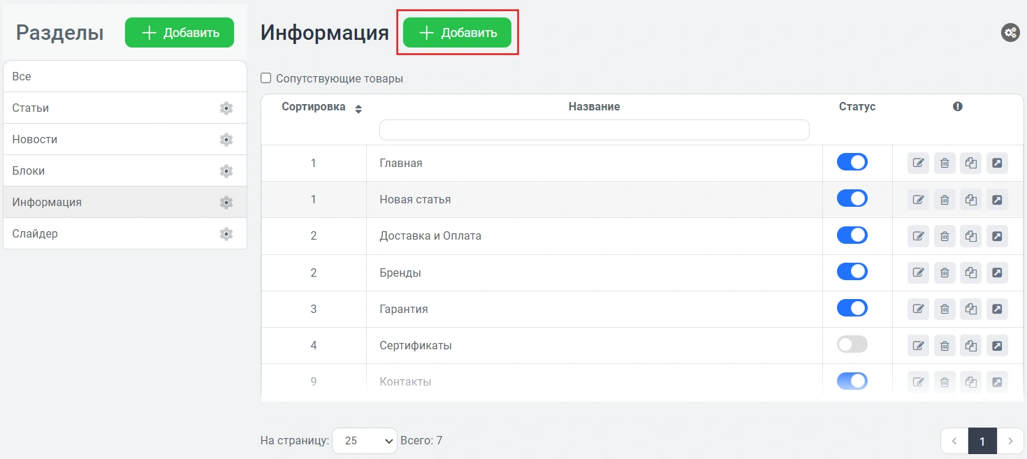Delete the Новая статья row via trash icon
The image size is (1027, 459).
pos(945,200)
